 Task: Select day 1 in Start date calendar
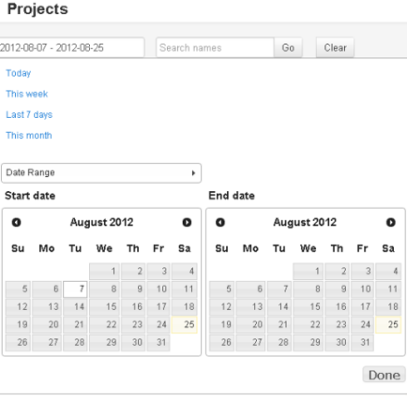pos(105,271)
